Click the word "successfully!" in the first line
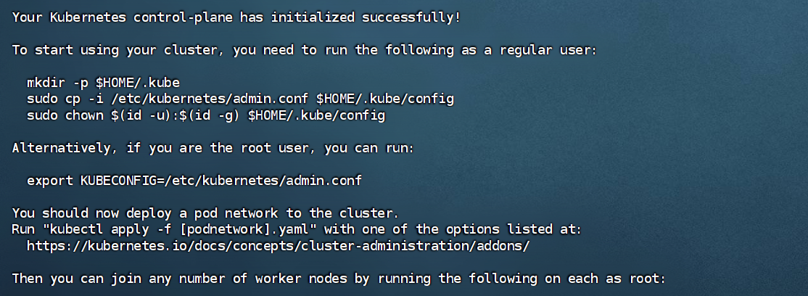Screen dimensions: 808x296 [412, 17]
